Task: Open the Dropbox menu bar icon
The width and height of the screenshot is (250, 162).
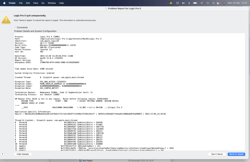Action: point(177,3)
